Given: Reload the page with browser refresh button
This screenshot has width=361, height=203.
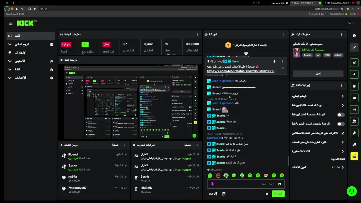Looking at the screenshot, I should pyautogui.click(x=348, y=9).
